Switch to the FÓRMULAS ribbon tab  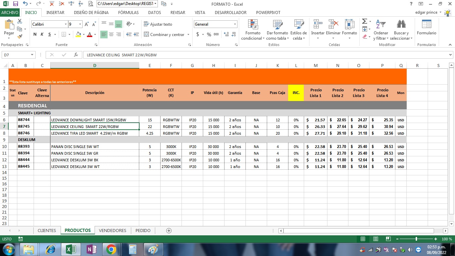click(128, 12)
